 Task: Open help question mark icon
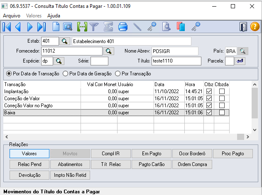(255, 26)
